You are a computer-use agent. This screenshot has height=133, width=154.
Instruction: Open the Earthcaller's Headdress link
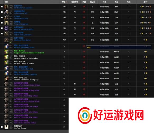coord(23,8)
